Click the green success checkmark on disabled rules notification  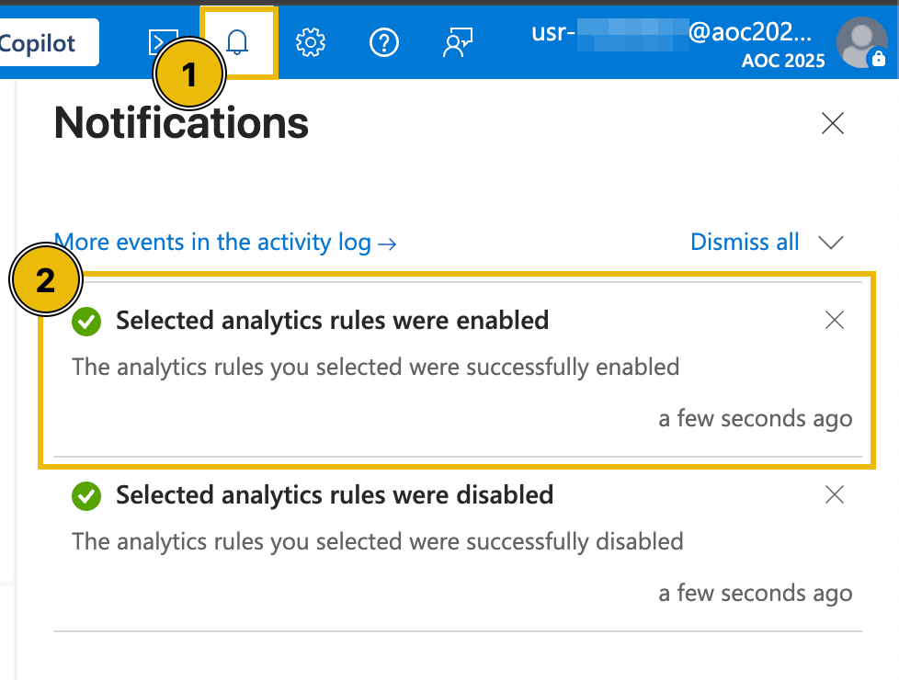click(85, 496)
